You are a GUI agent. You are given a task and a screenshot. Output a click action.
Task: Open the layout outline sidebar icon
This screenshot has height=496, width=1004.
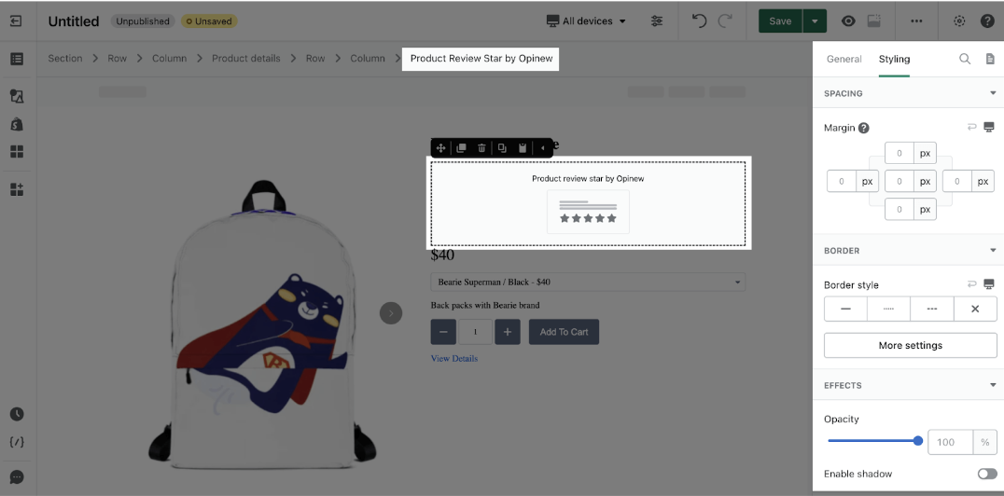coord(17,59)
